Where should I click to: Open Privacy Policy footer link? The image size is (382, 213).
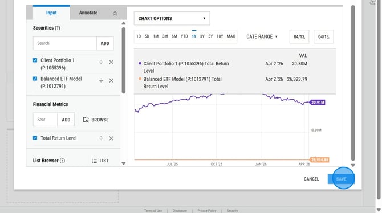(x=207, y=211)
